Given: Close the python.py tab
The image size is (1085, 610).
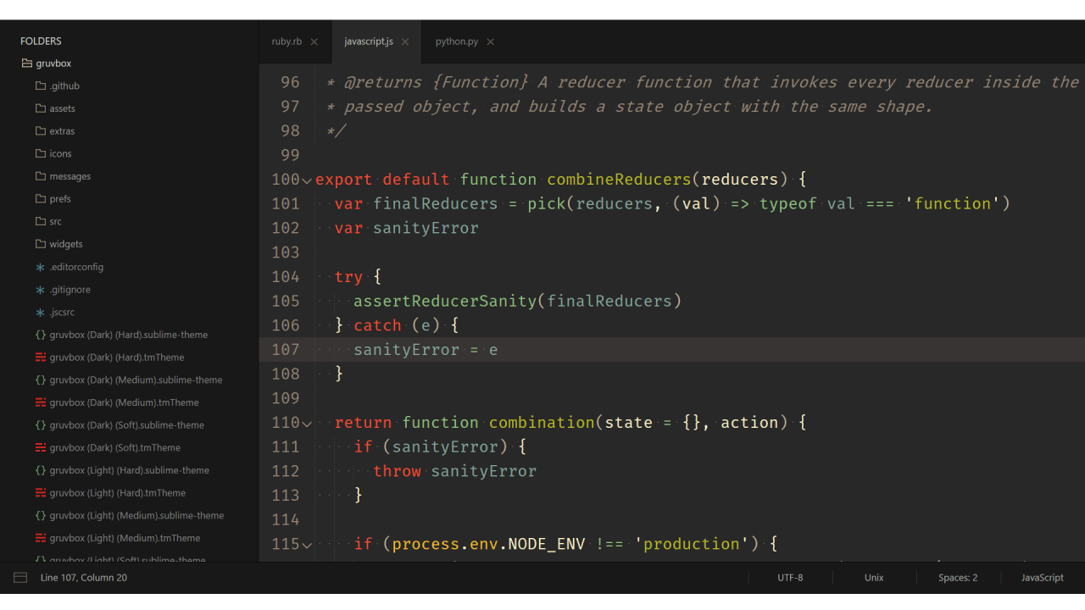Looking at the screenshot, I should (491, 42).
